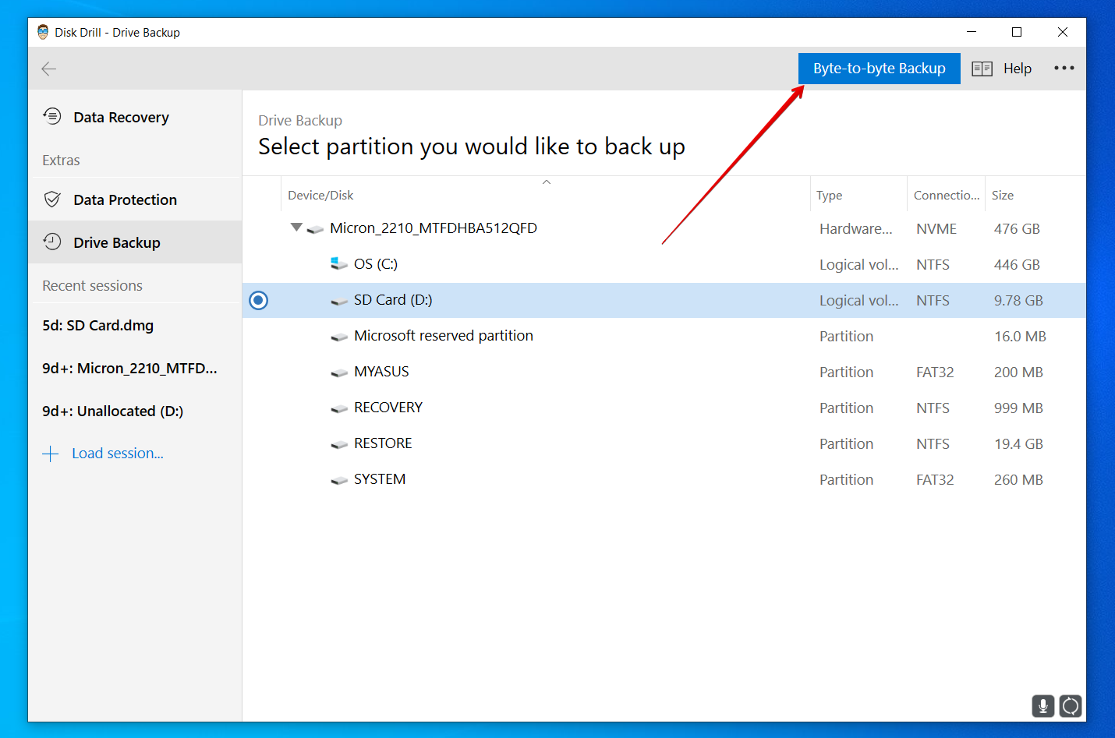The width and height of the screenshot is (1115, 738).
Task: Open recent session 9d+: Micron_2210_MTFD...
Action: pyautogui.click(x=129, y=368)
